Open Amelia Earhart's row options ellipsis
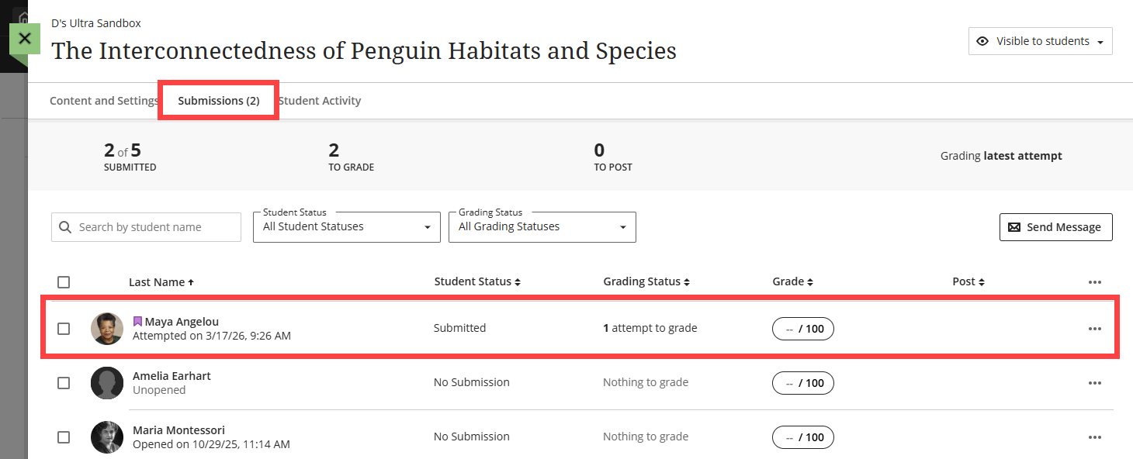The image size is (1133, 459). [x=1094, y=383]
